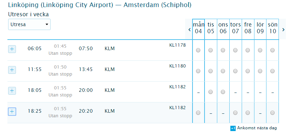Select 18:25 KL1182 flight on Sunday 10
This screenshot has height=136, width=293.
pos(272,113)
